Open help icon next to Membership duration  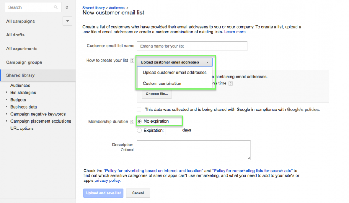132,122
